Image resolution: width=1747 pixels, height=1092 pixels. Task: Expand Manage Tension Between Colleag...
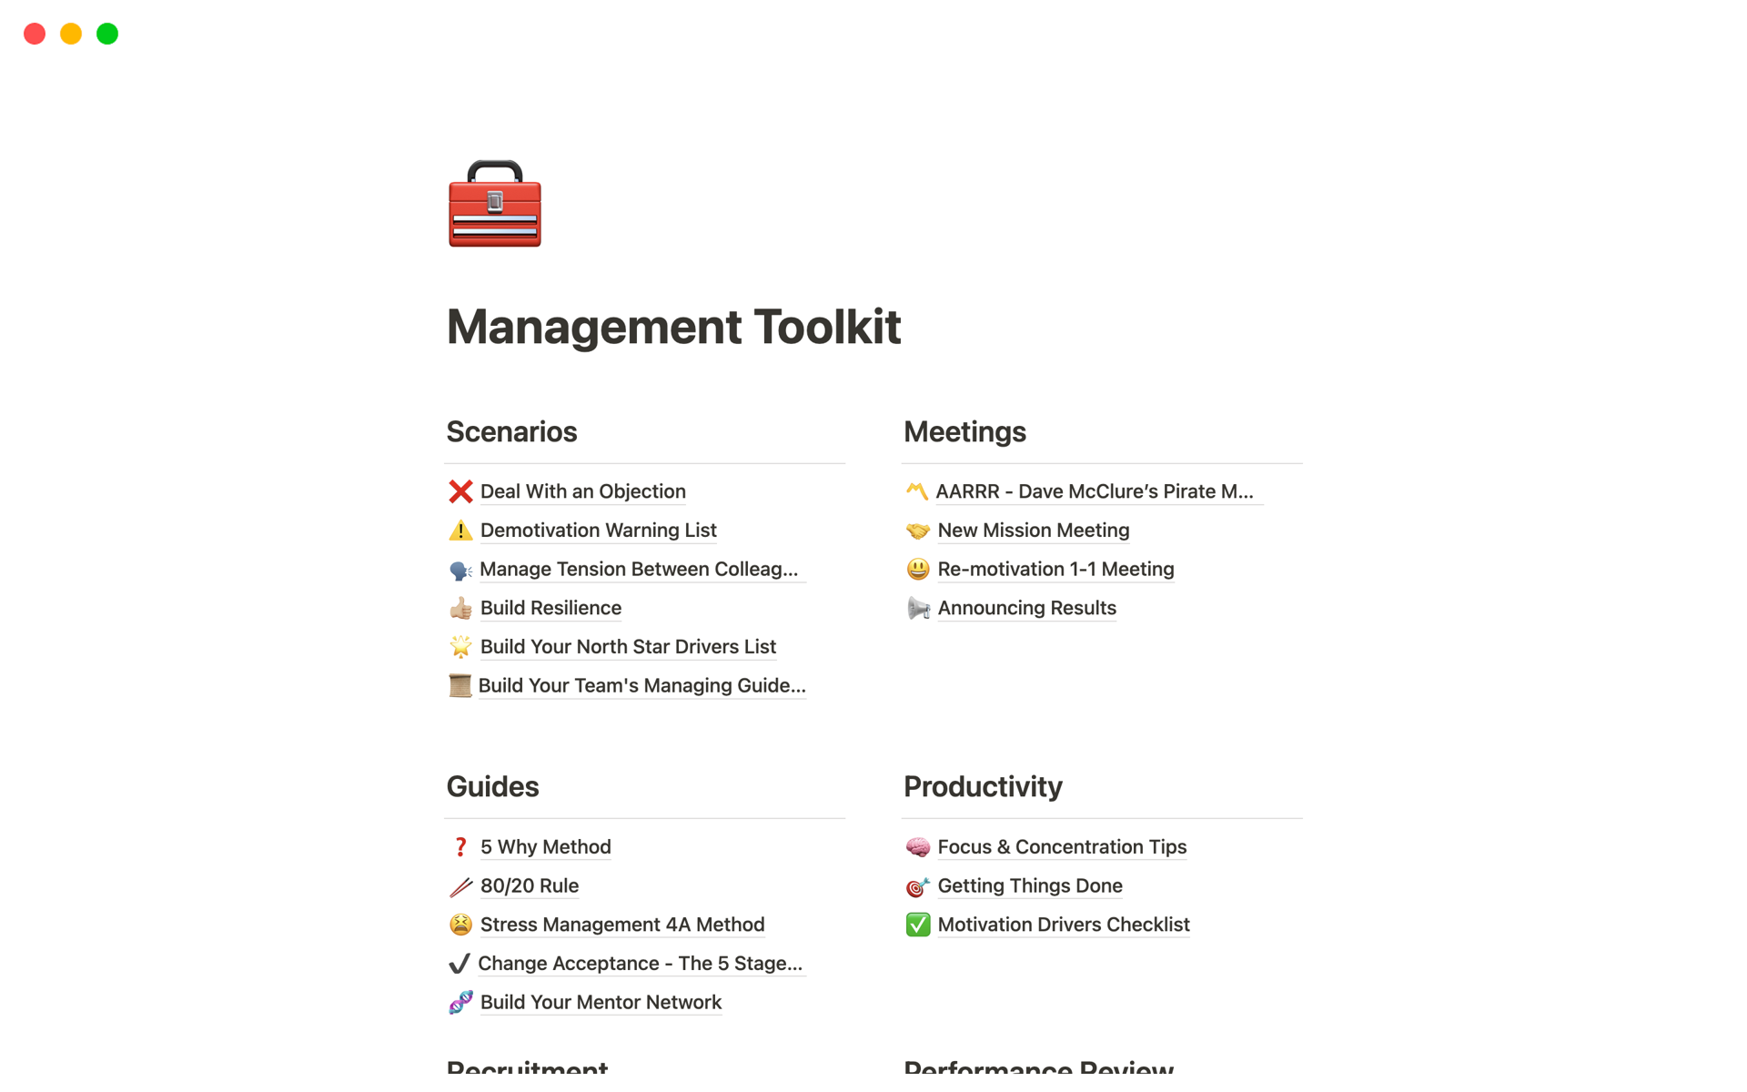coord(641,569)
